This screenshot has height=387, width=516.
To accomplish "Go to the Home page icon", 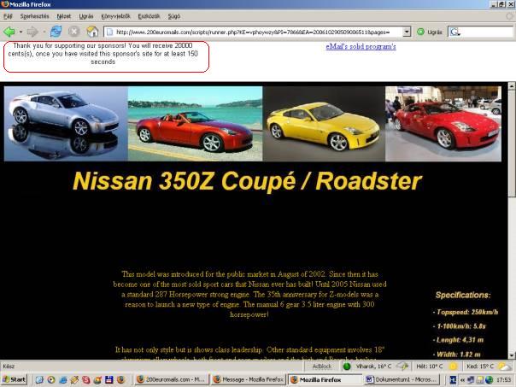I will tap(92, 32).
